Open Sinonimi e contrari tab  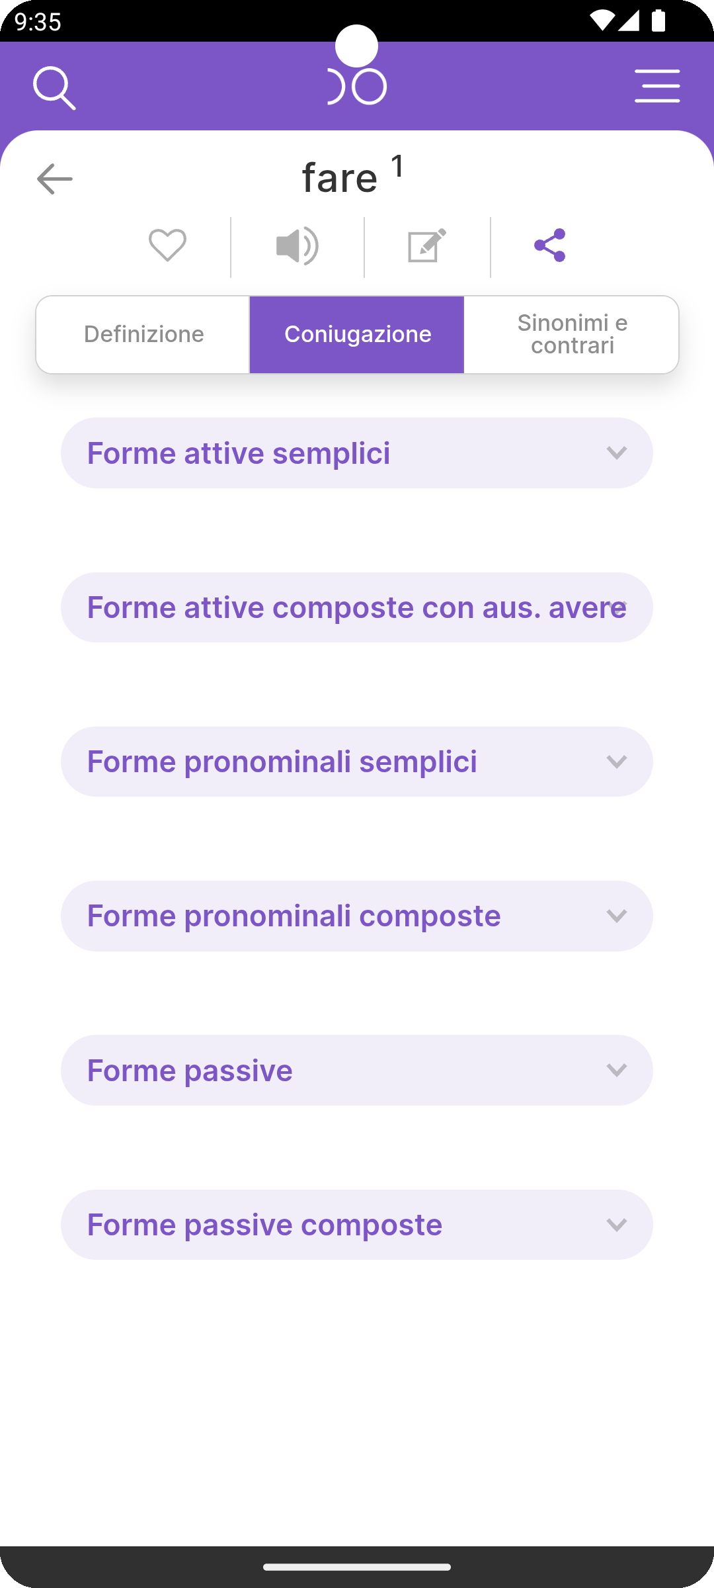[572, 334]
